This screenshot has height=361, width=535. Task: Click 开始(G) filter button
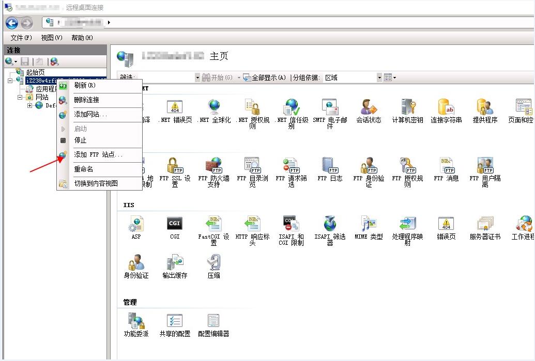(x=217, y=77)
